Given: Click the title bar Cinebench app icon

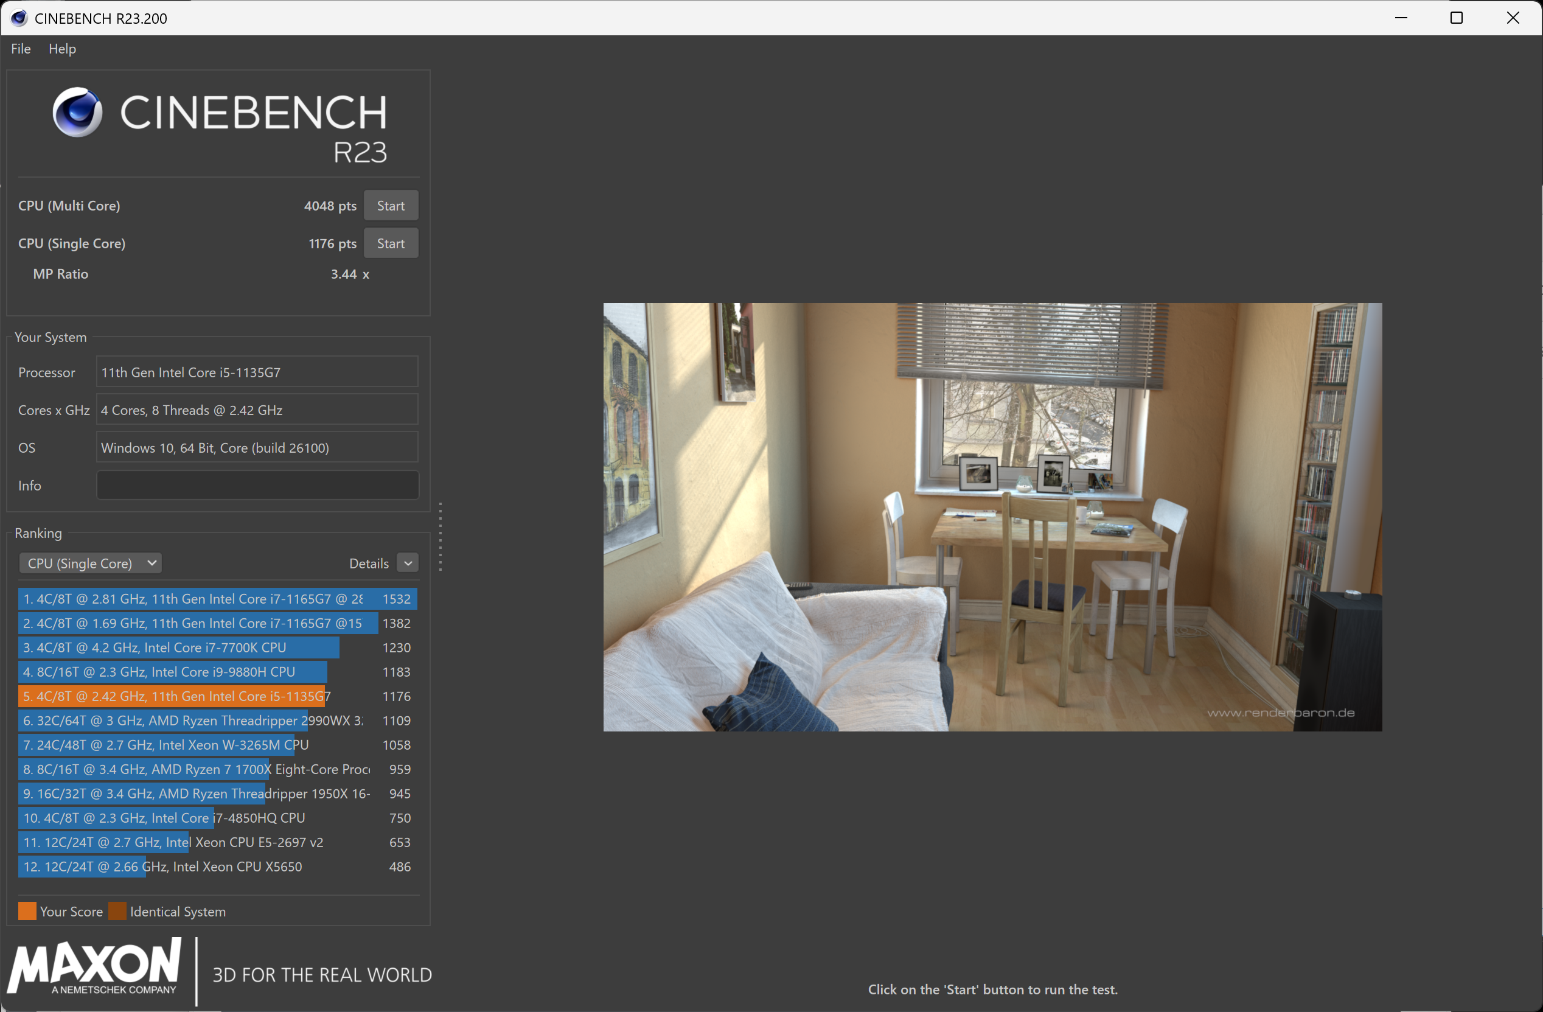Looking at the screenshot, I should pos(19,18).
